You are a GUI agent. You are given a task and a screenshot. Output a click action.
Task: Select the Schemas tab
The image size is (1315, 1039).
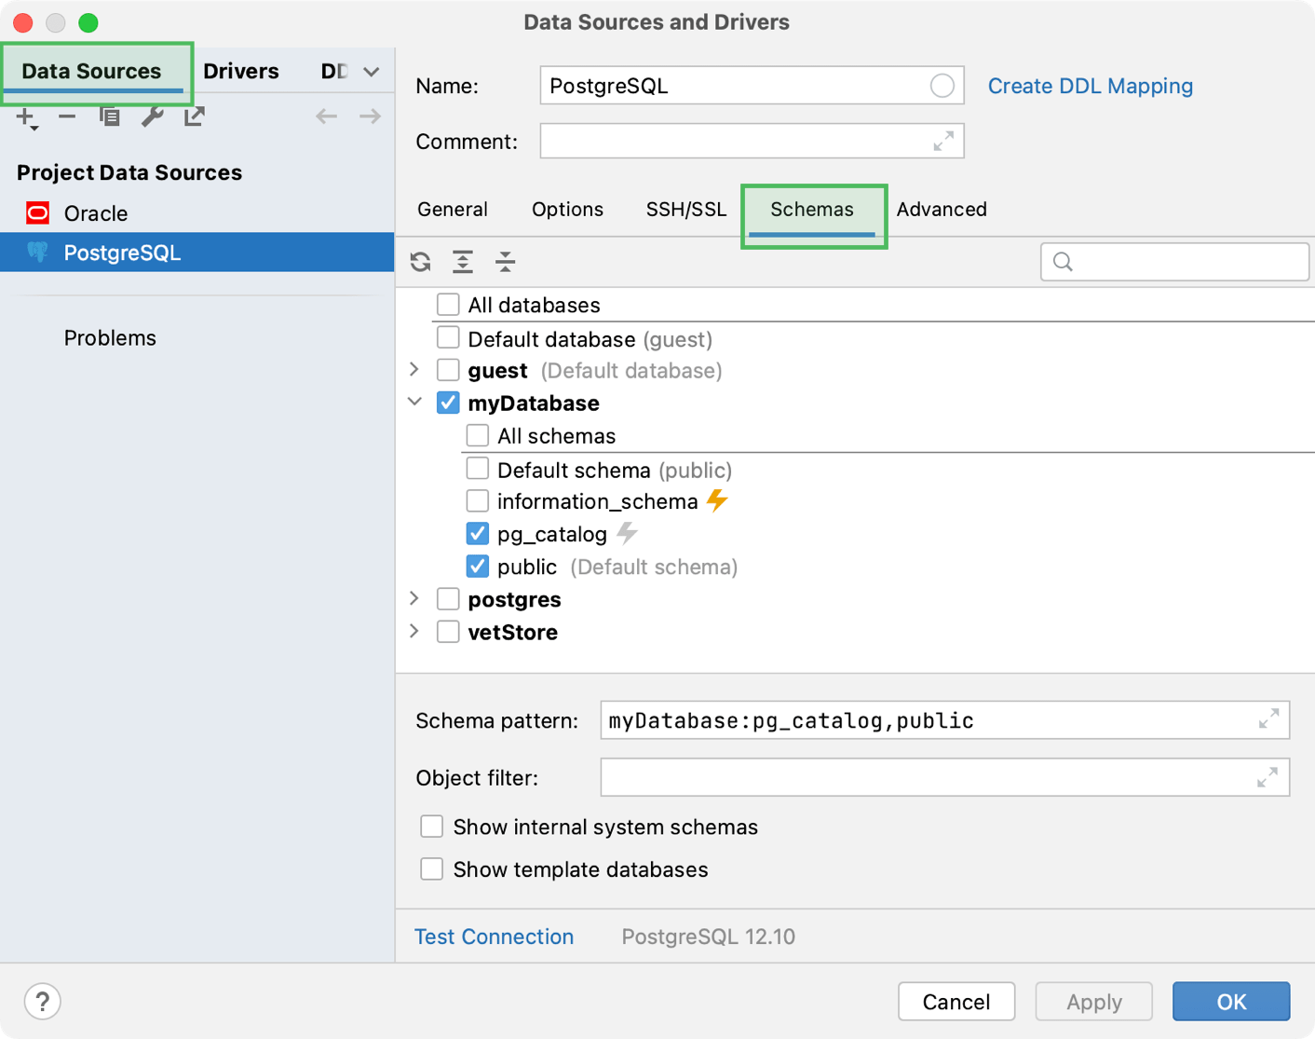pos(812,210)
